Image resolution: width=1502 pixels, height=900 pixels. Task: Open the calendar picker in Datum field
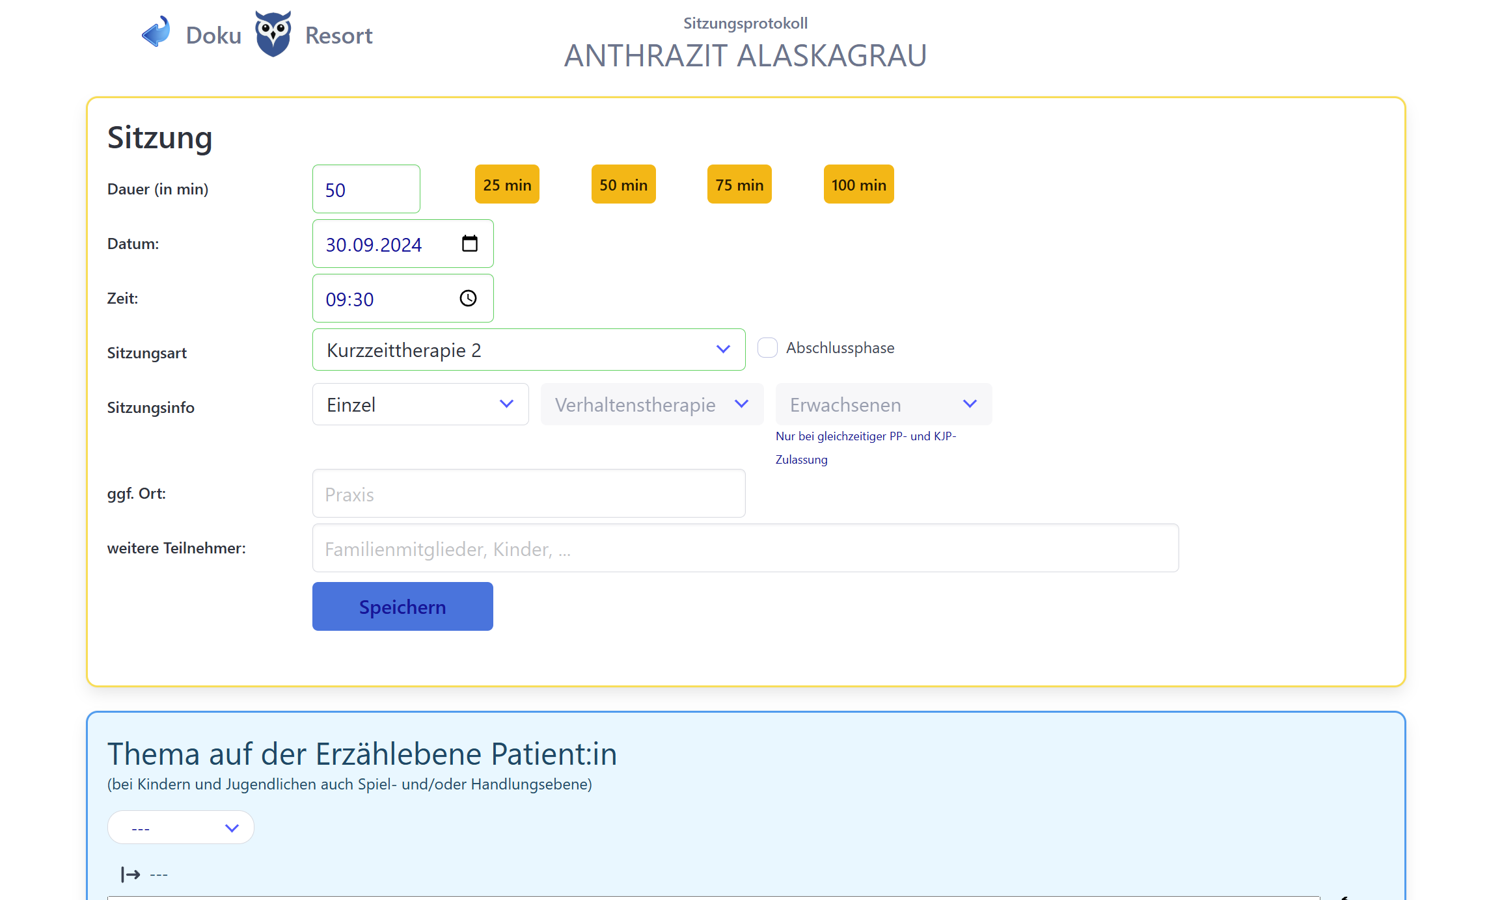coord(469,244)
